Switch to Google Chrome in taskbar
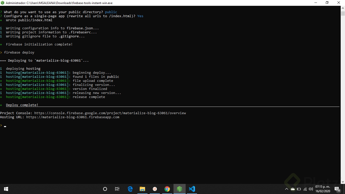The image size is (345, 194). tap(167, 189)
